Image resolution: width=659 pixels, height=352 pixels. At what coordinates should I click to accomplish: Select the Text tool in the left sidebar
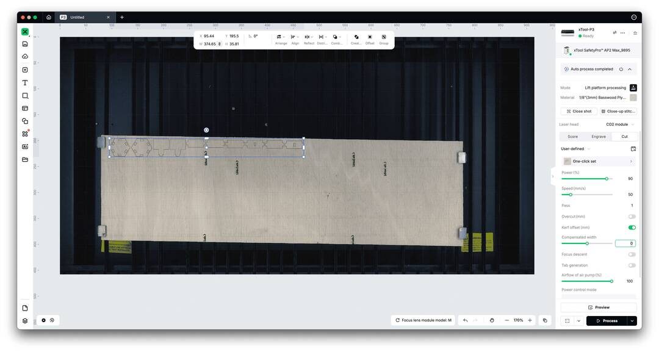point(24,82)
